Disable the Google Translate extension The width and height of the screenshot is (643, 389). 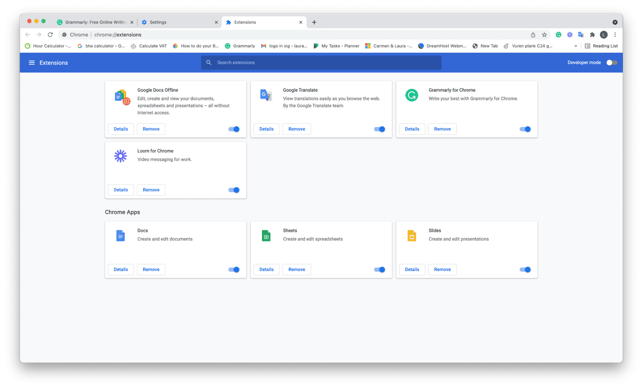click(x=380, y=129)
